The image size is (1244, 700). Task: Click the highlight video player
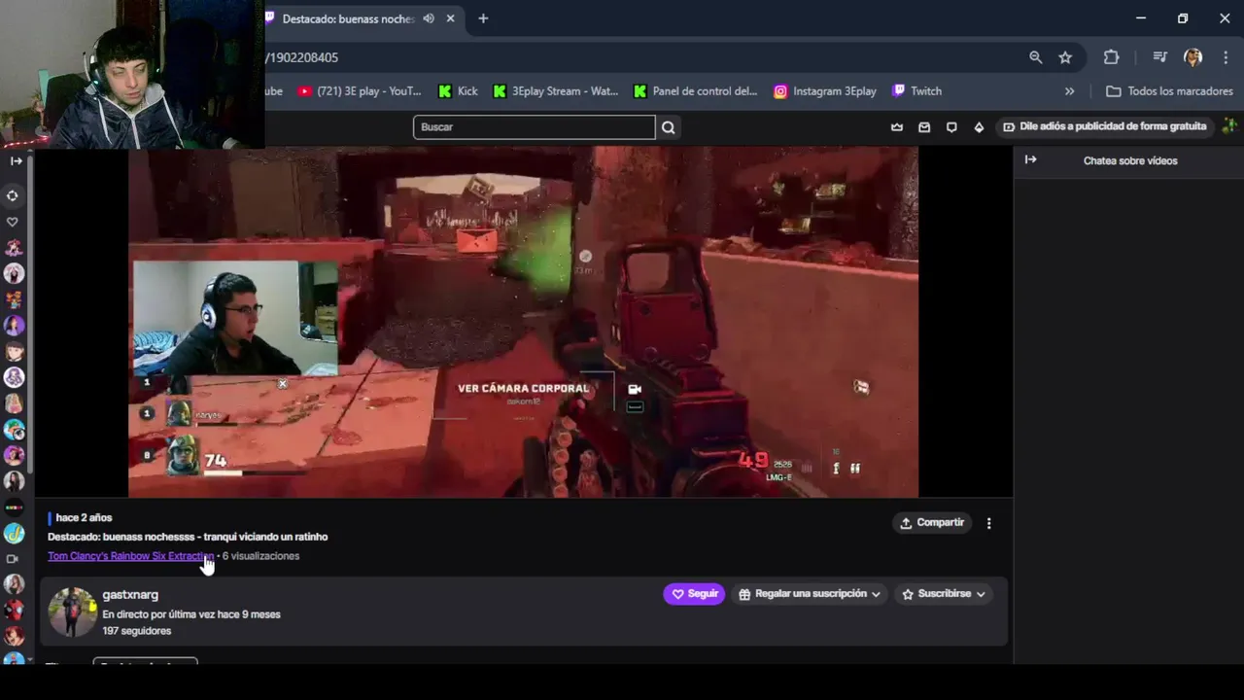click(523, 322)
